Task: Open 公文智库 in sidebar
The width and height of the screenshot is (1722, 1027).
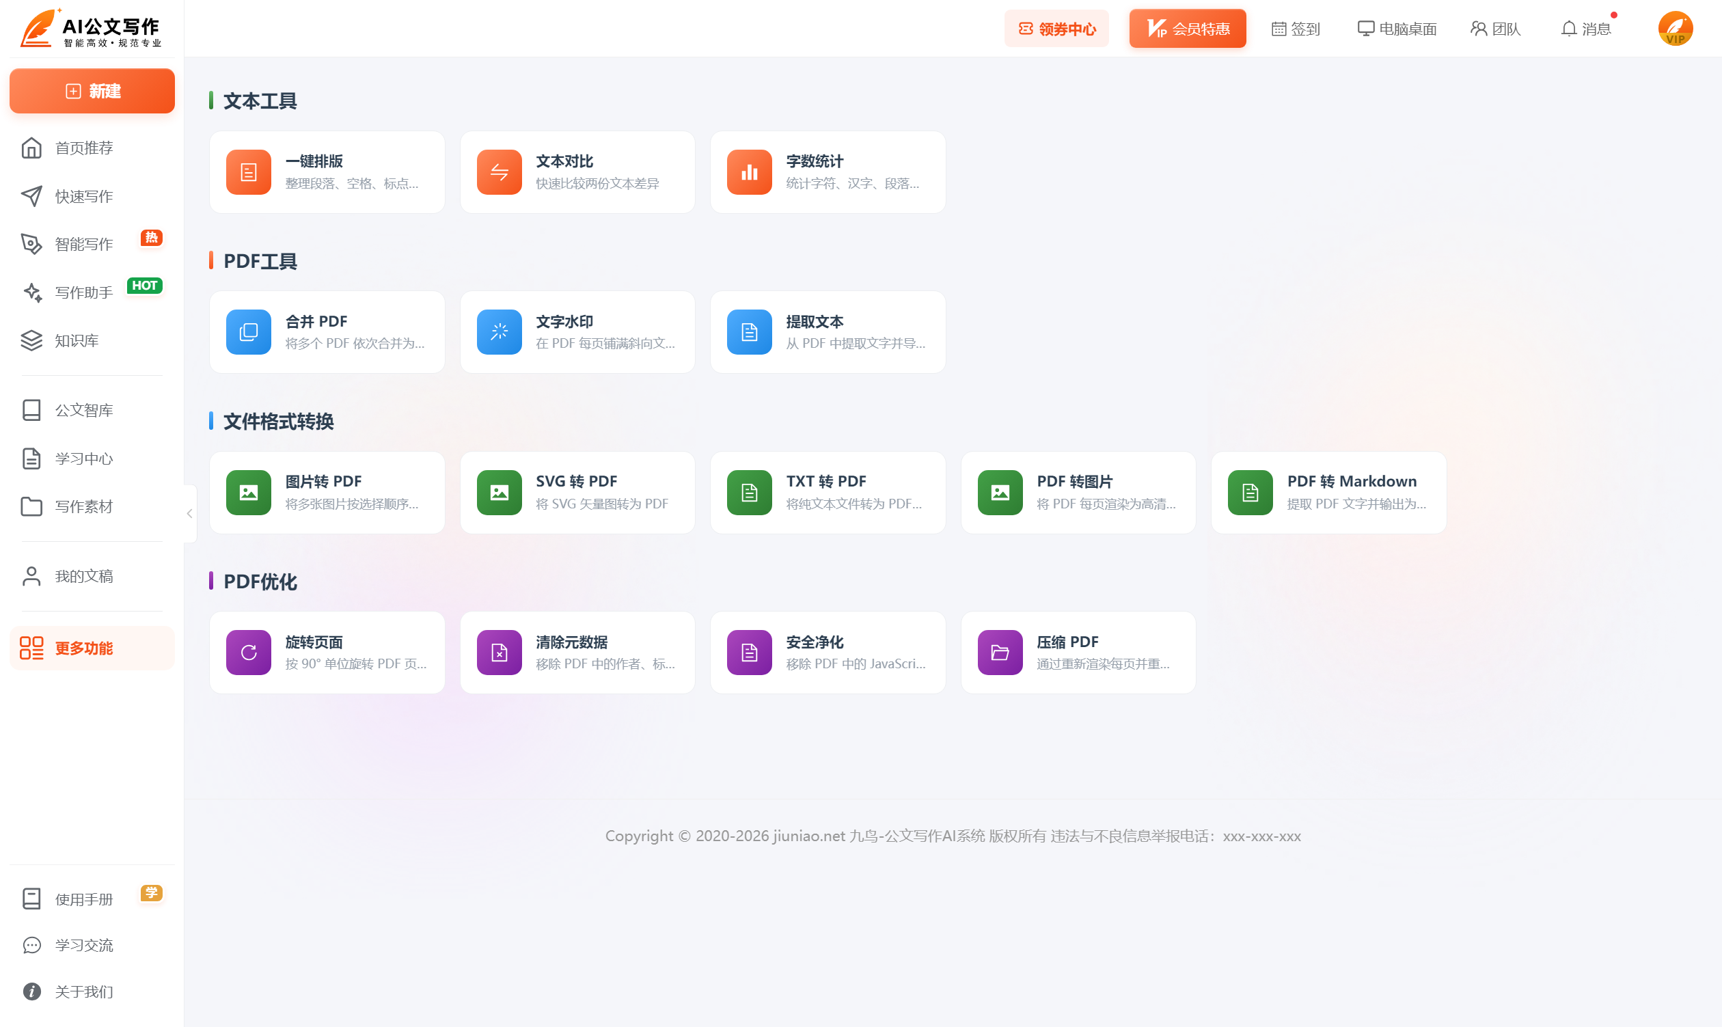Action: 92,411
